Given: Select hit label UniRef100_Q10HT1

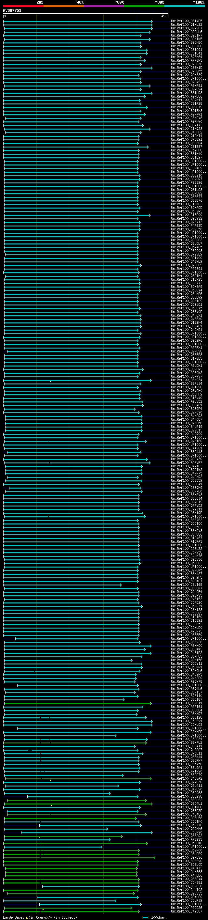Looking at the screenshot, I should (x=187, y=136).
